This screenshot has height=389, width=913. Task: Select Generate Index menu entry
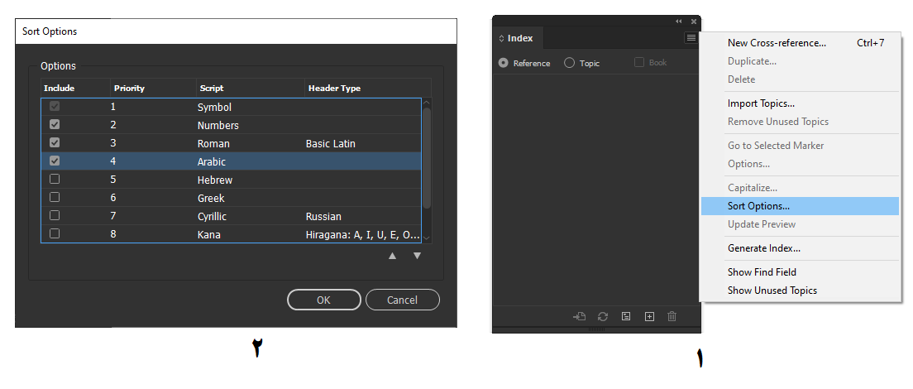tap(764, 248)
